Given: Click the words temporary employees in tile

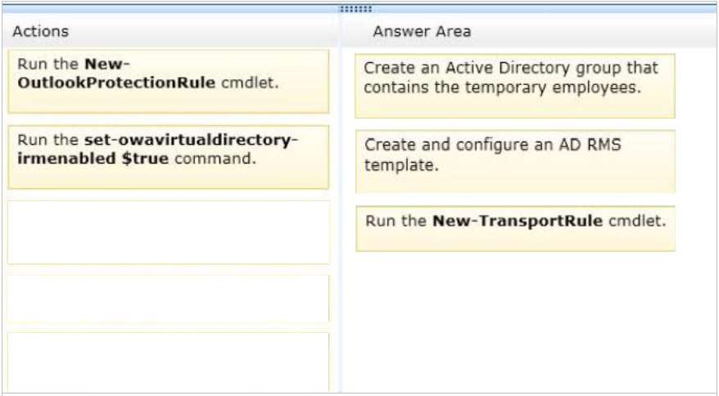Looking at the screenshot, I should click(x=554, y=87).
